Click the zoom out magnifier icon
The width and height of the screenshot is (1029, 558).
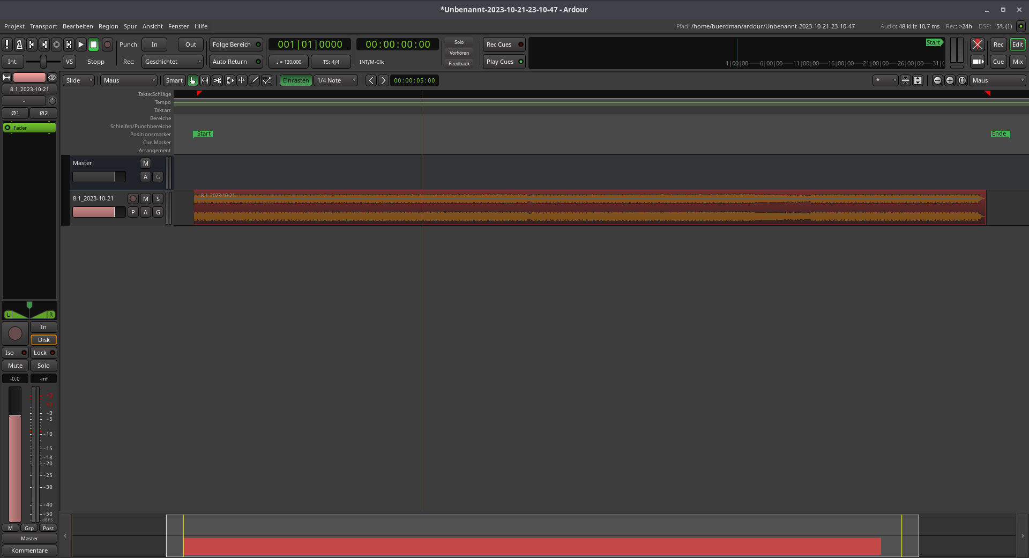pos(937,80)
